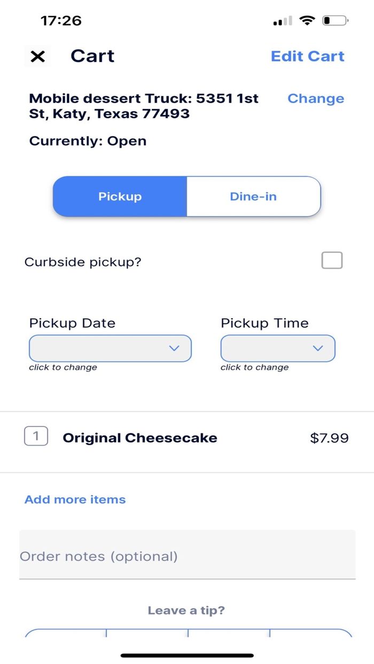Close the cart with the X icon
The image size is (374, 664).
(x=37, y=56)
